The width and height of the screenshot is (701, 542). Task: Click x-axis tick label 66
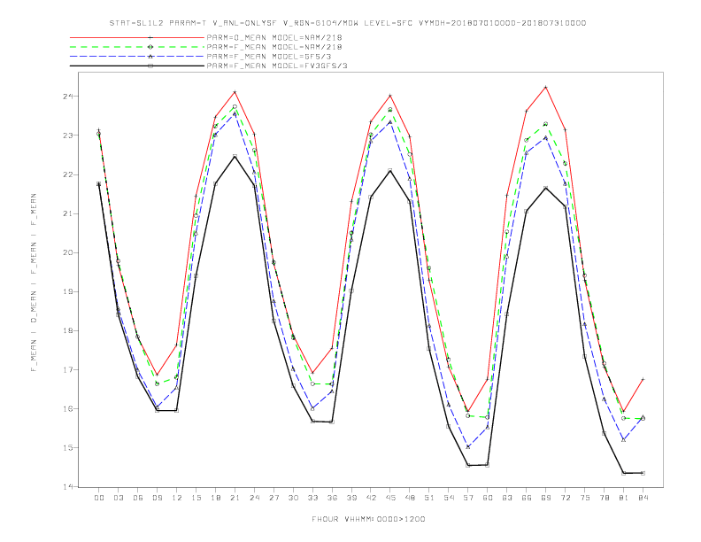[527, 498]
